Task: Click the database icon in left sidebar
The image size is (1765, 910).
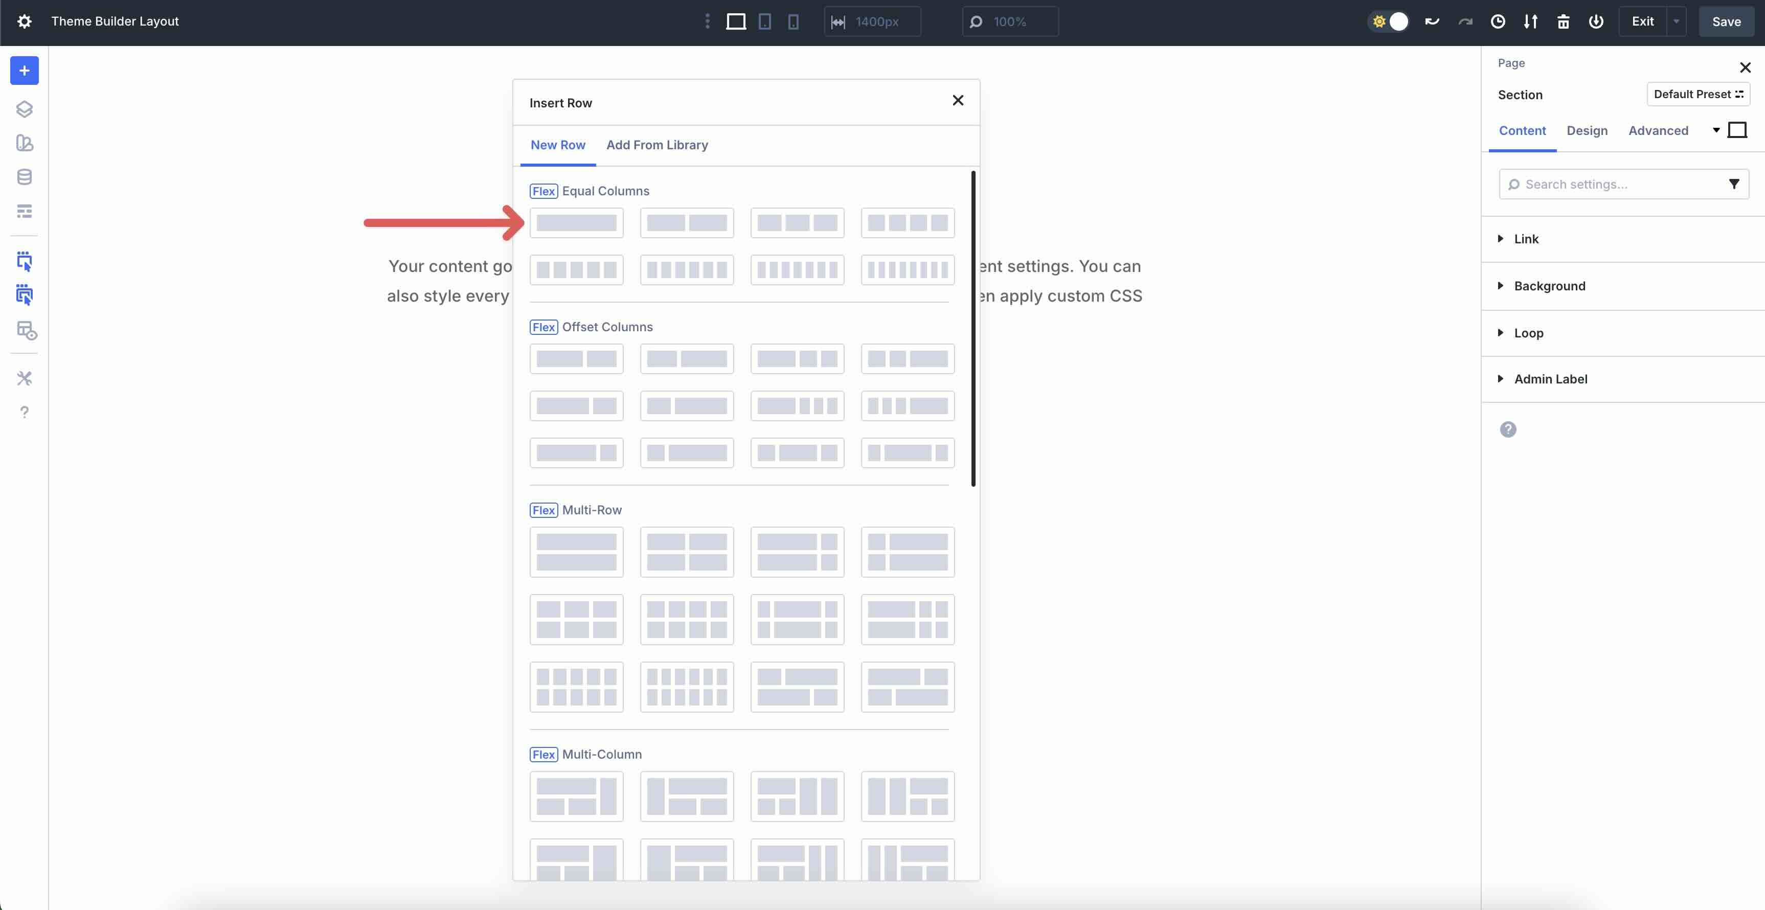Action: 24,177
